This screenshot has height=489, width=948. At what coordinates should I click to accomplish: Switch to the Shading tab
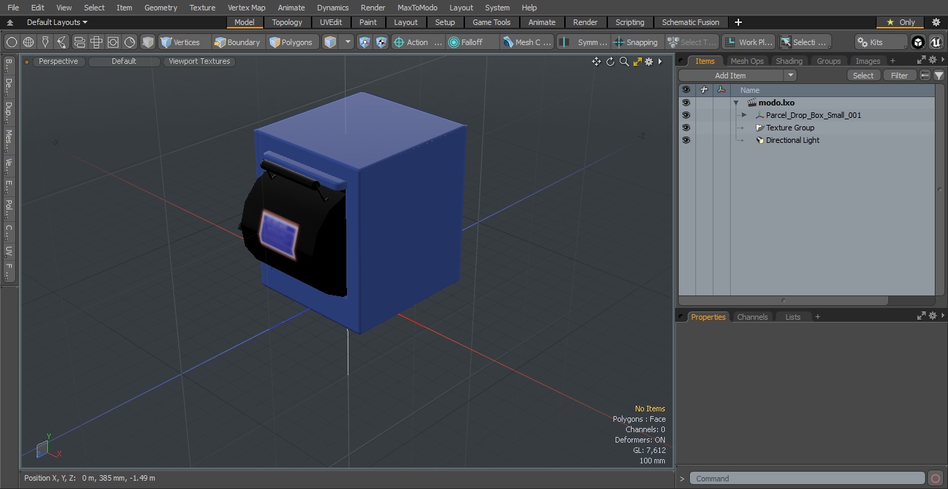point(789,61)
